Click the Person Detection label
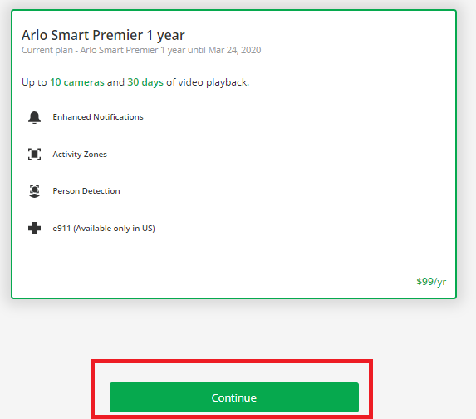This screenshot has width=476, height=419. [86, 191]
